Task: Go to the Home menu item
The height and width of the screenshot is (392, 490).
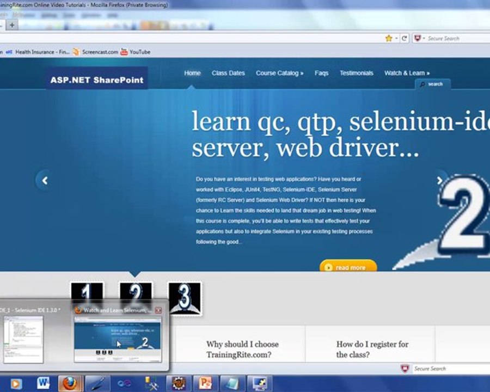Action: click(192, 73)
